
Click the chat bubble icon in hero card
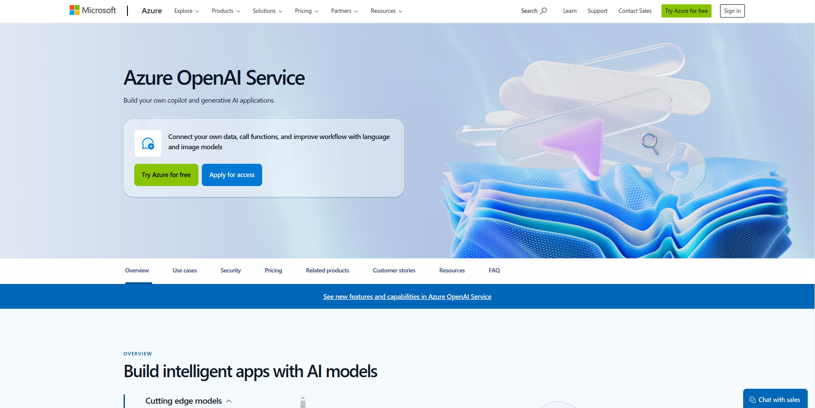coord(148,143)
